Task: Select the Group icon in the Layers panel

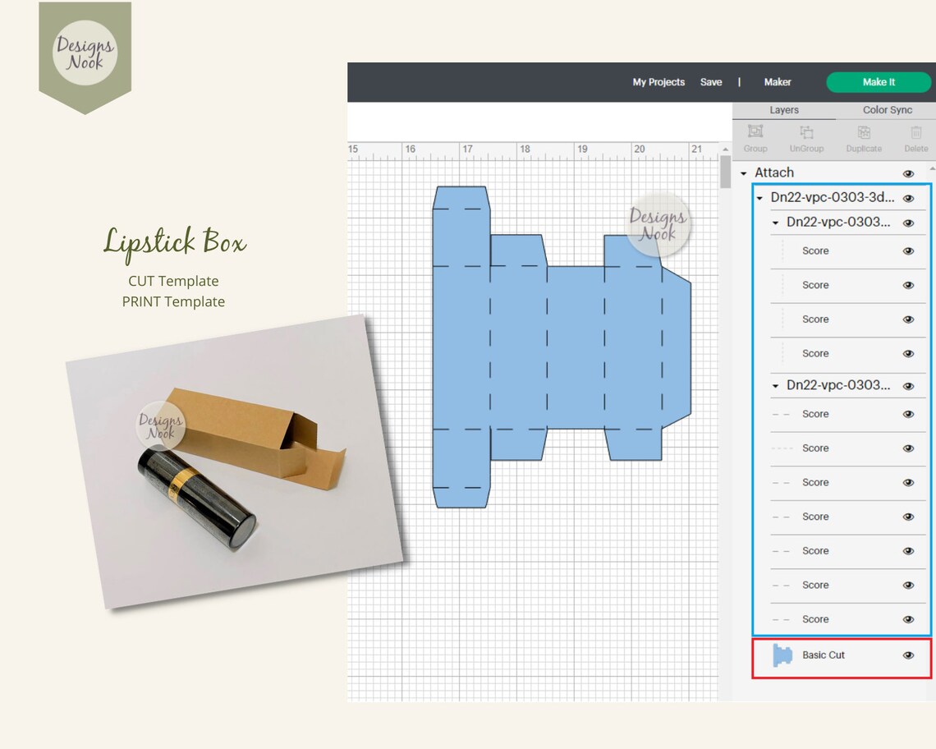Action: [755, 133]
